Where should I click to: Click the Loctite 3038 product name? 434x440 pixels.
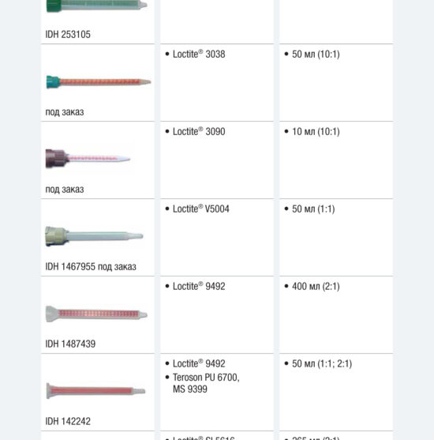tap(199, 54)
